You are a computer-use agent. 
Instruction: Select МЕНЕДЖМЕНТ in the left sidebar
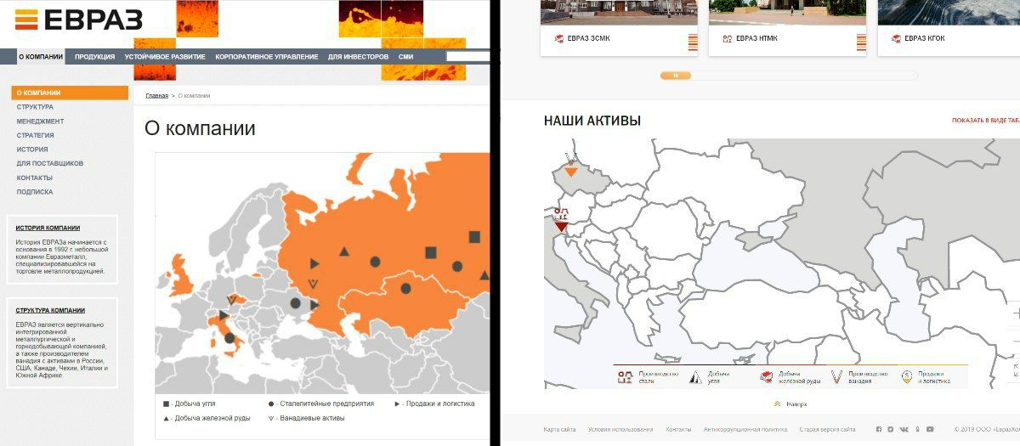pyautogui.click(x=40, y=121)
